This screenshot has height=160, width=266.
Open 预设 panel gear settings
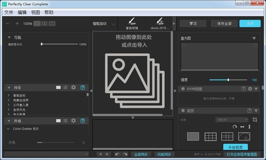tap(74, 87)
